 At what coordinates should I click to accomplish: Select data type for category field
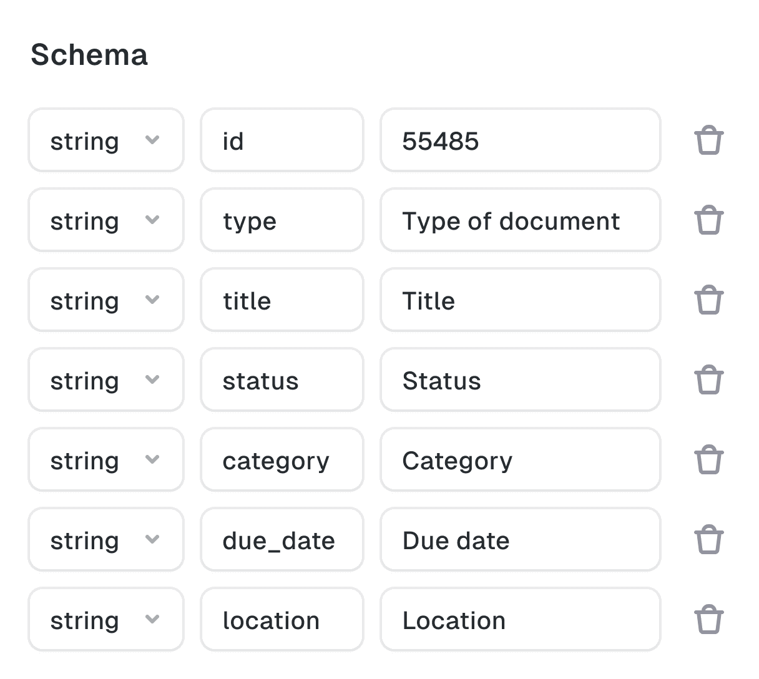click(x=106, y=460)
